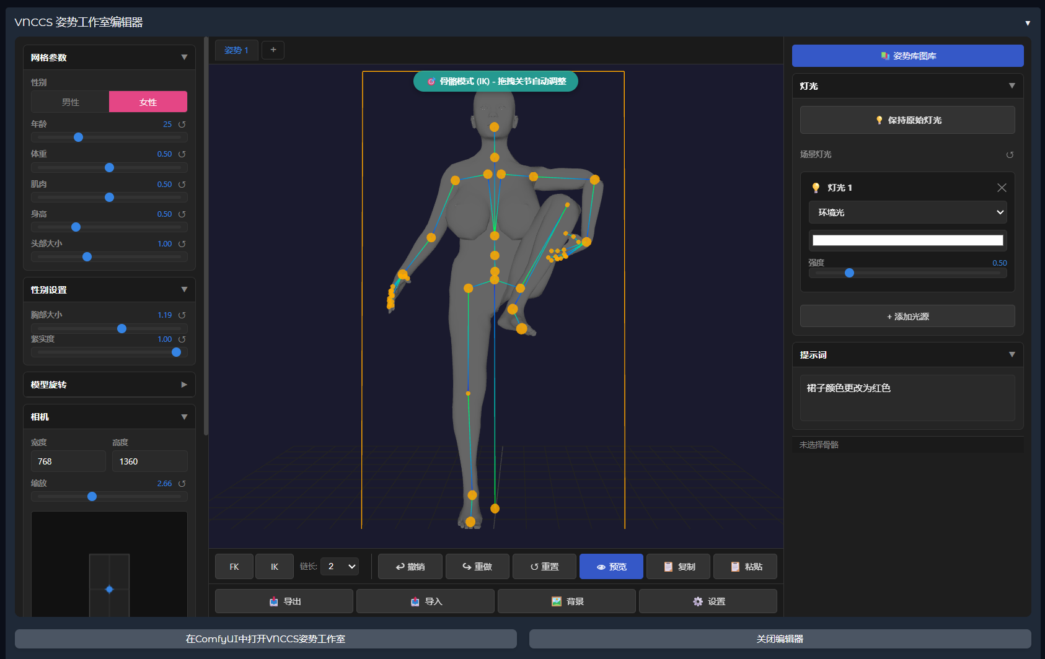Click the 导出 export button
The height and width of the screenshot is (659, 1045).
coord(284,601)
